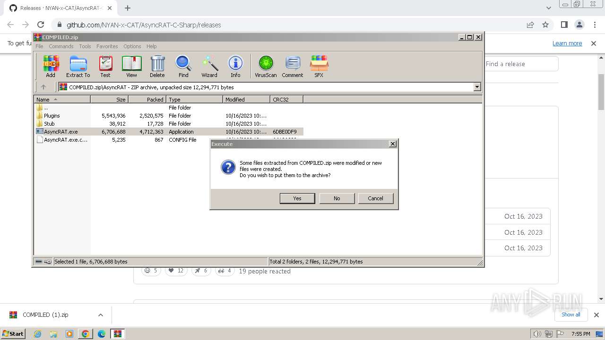The image size is (605, 340).
Task: Bookmark this page with star icon
Action: tap(545, 25)
